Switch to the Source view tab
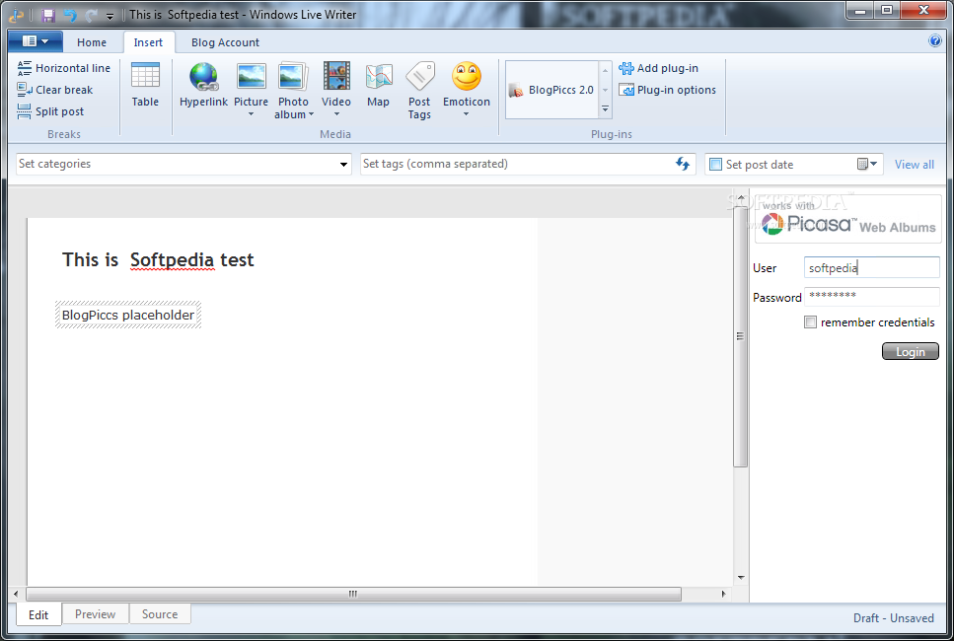The height and width of the screenshot is (641, 954). (160, 614)
